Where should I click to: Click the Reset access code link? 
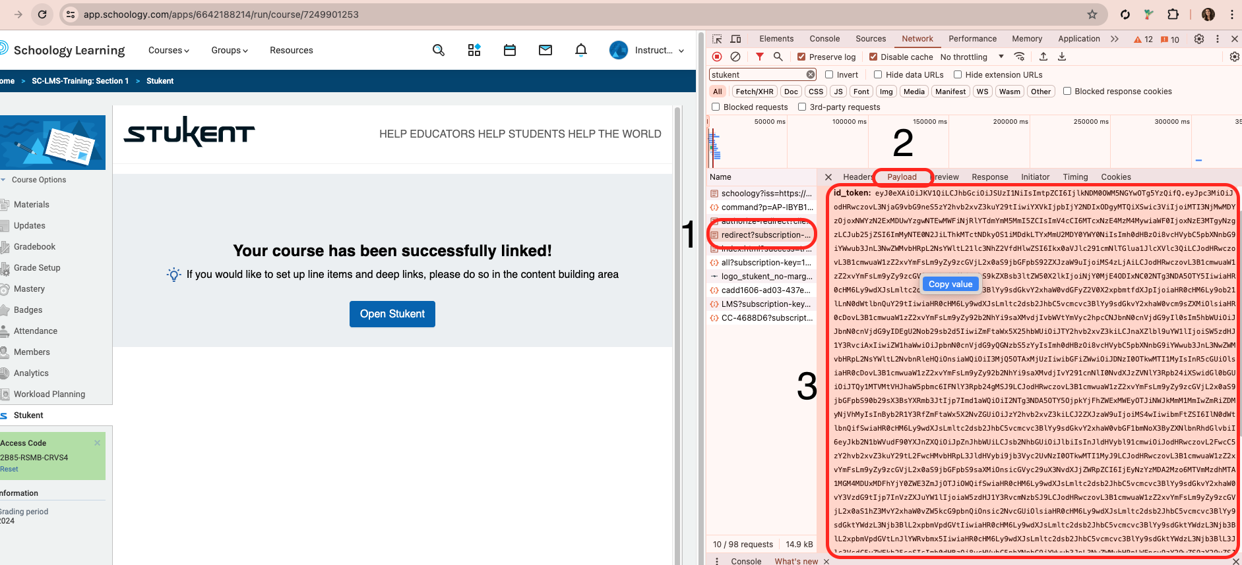[9, 469]
